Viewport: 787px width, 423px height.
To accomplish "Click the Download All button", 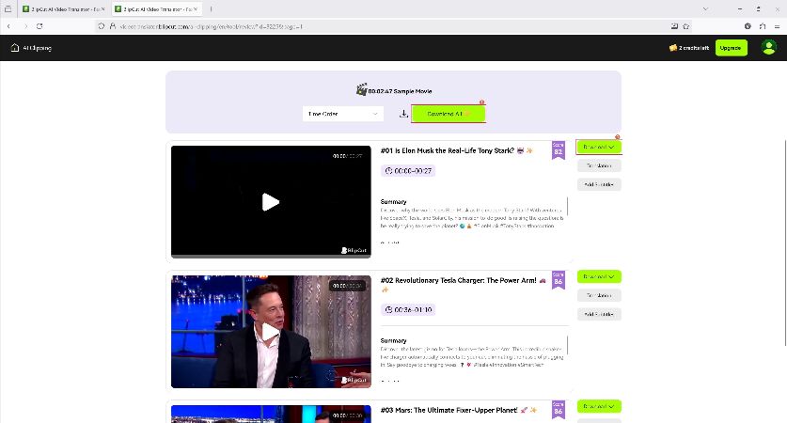I will click(x=449, y=114).
